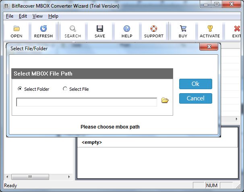Viewport: 244px width, 192px height.
Task: Open the File menu
Action: (x=10, y=16)
